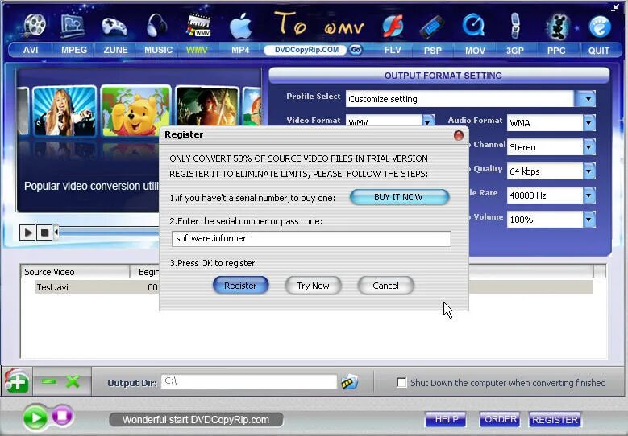Click the WMV clapperboard icon
This screenshot has height=436, width=628.
coord(199,25)
